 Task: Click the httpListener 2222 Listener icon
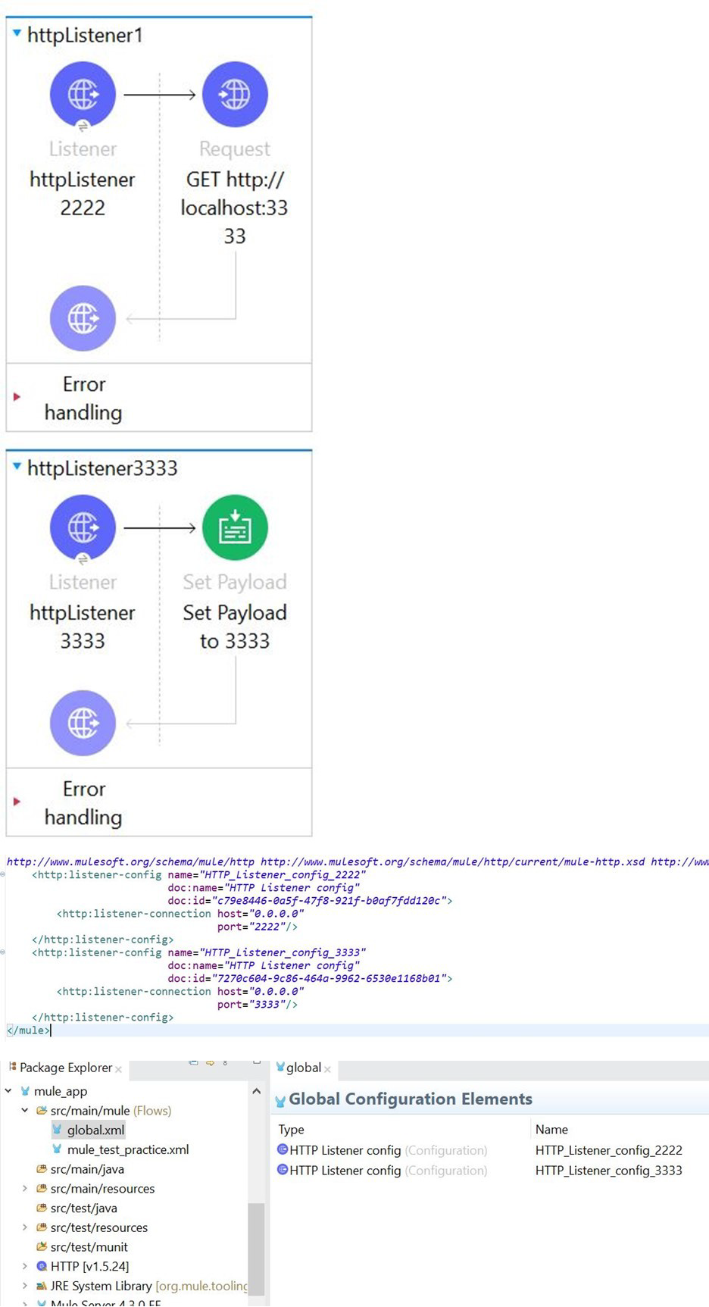click(83, 94)
